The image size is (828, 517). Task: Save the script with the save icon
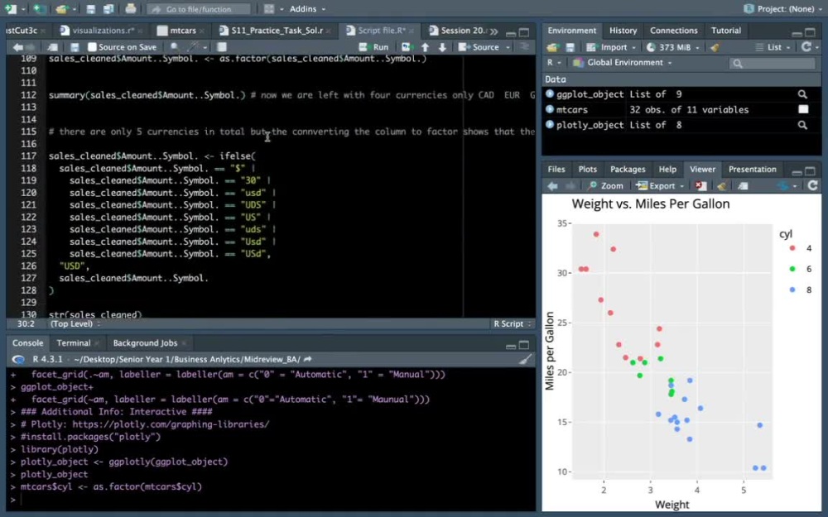click(75, 47)
